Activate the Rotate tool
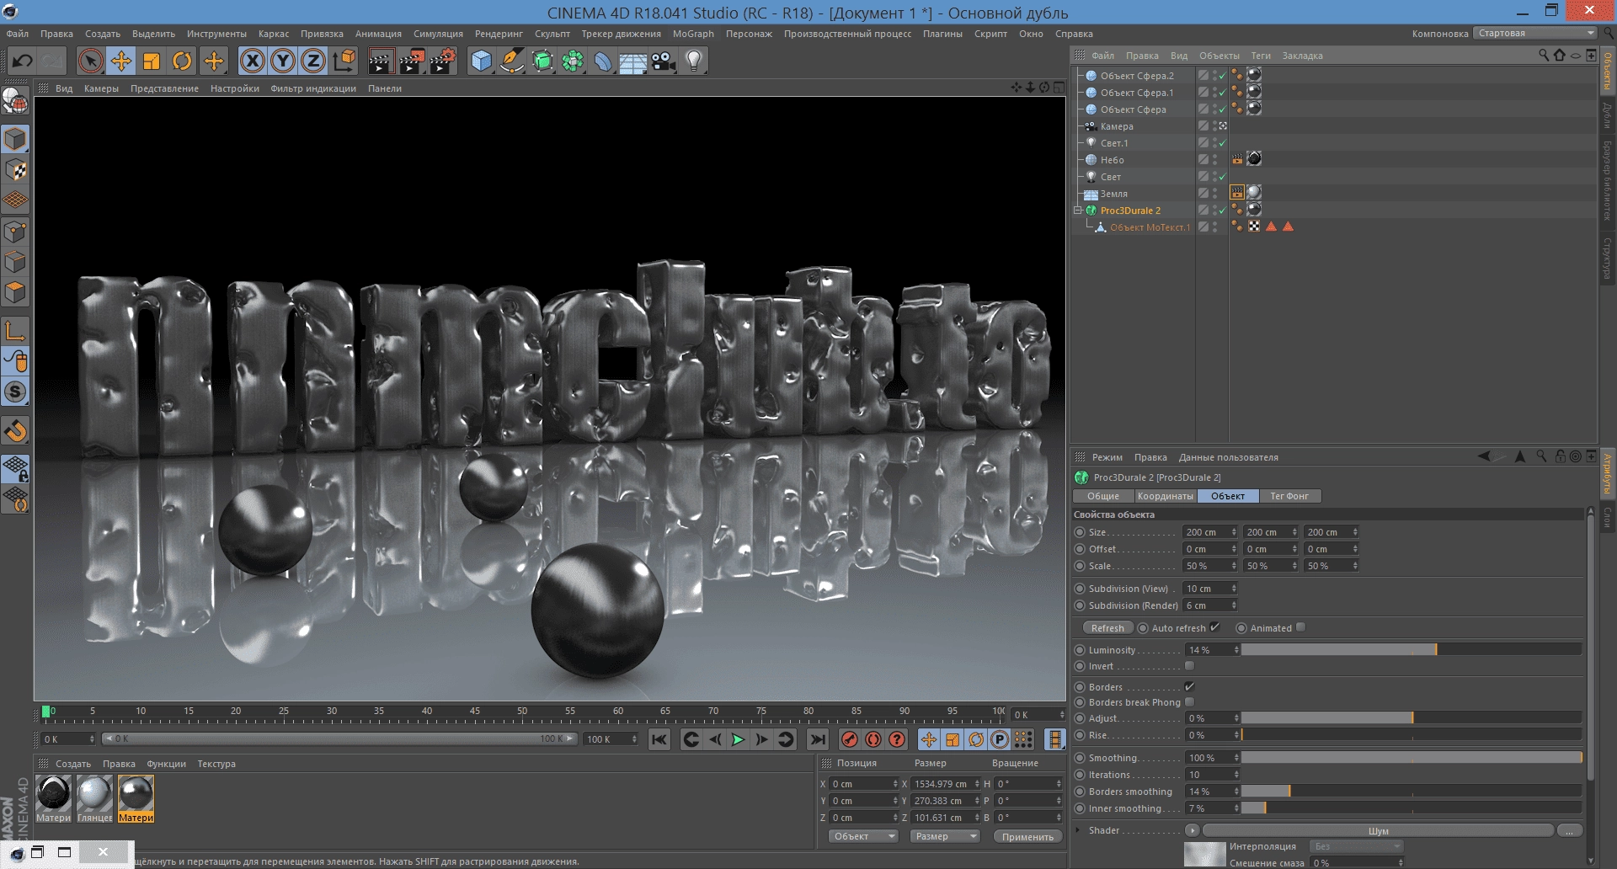This screenshot has width=1617, height=869. 182,61
